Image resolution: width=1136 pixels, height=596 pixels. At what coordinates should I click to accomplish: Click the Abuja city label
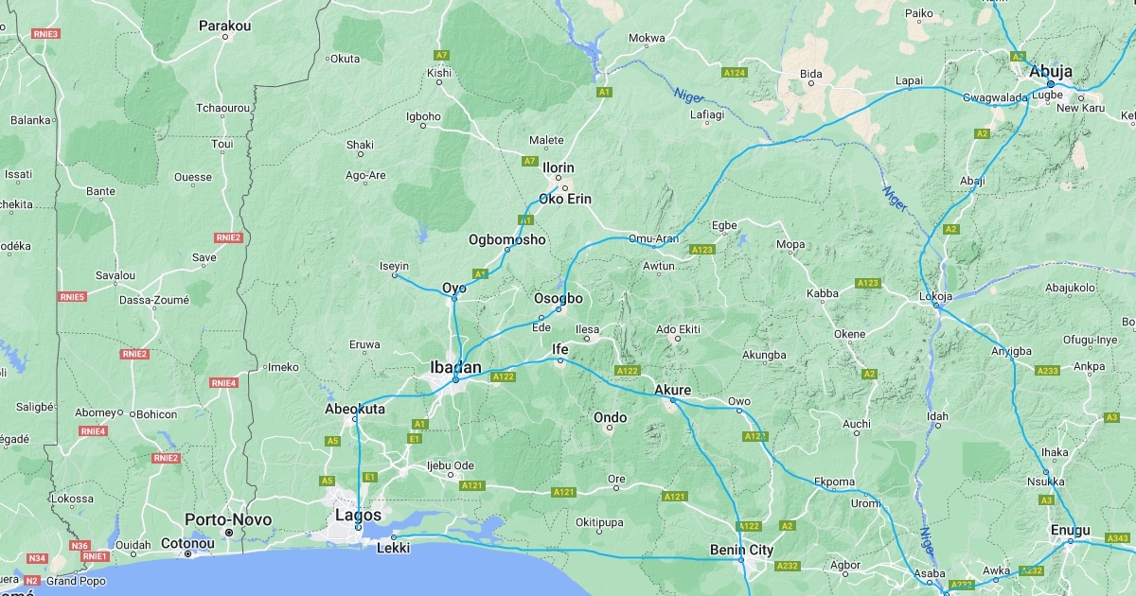(1051, 71)
